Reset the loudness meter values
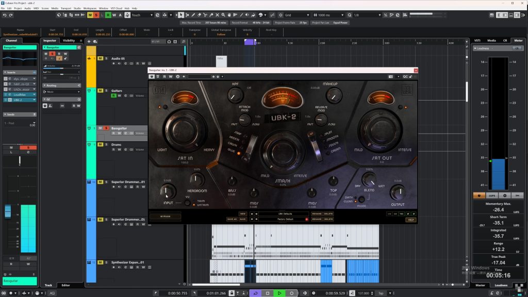528x297 pixels. pyautogui.click(x=517, y=195)
